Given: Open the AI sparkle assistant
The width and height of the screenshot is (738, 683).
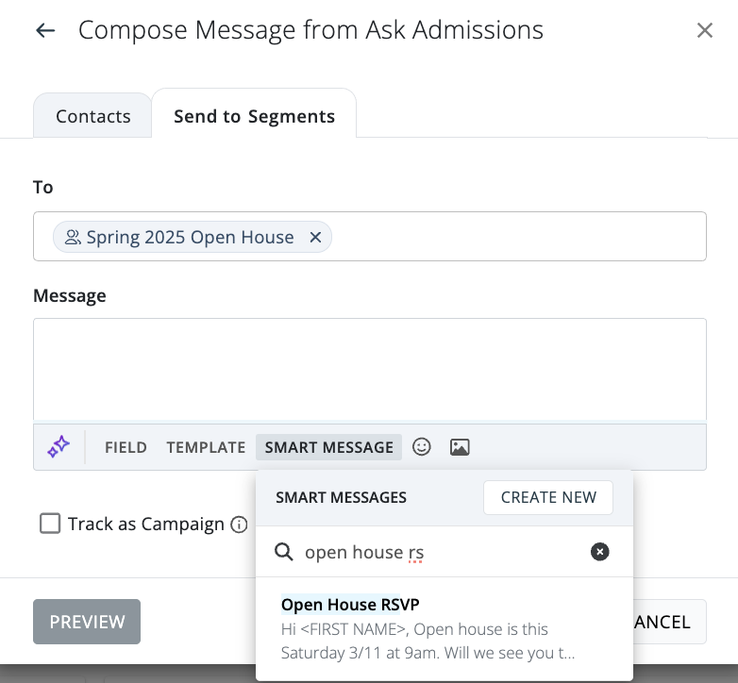Looking at the screenshot, I should 59,447.
